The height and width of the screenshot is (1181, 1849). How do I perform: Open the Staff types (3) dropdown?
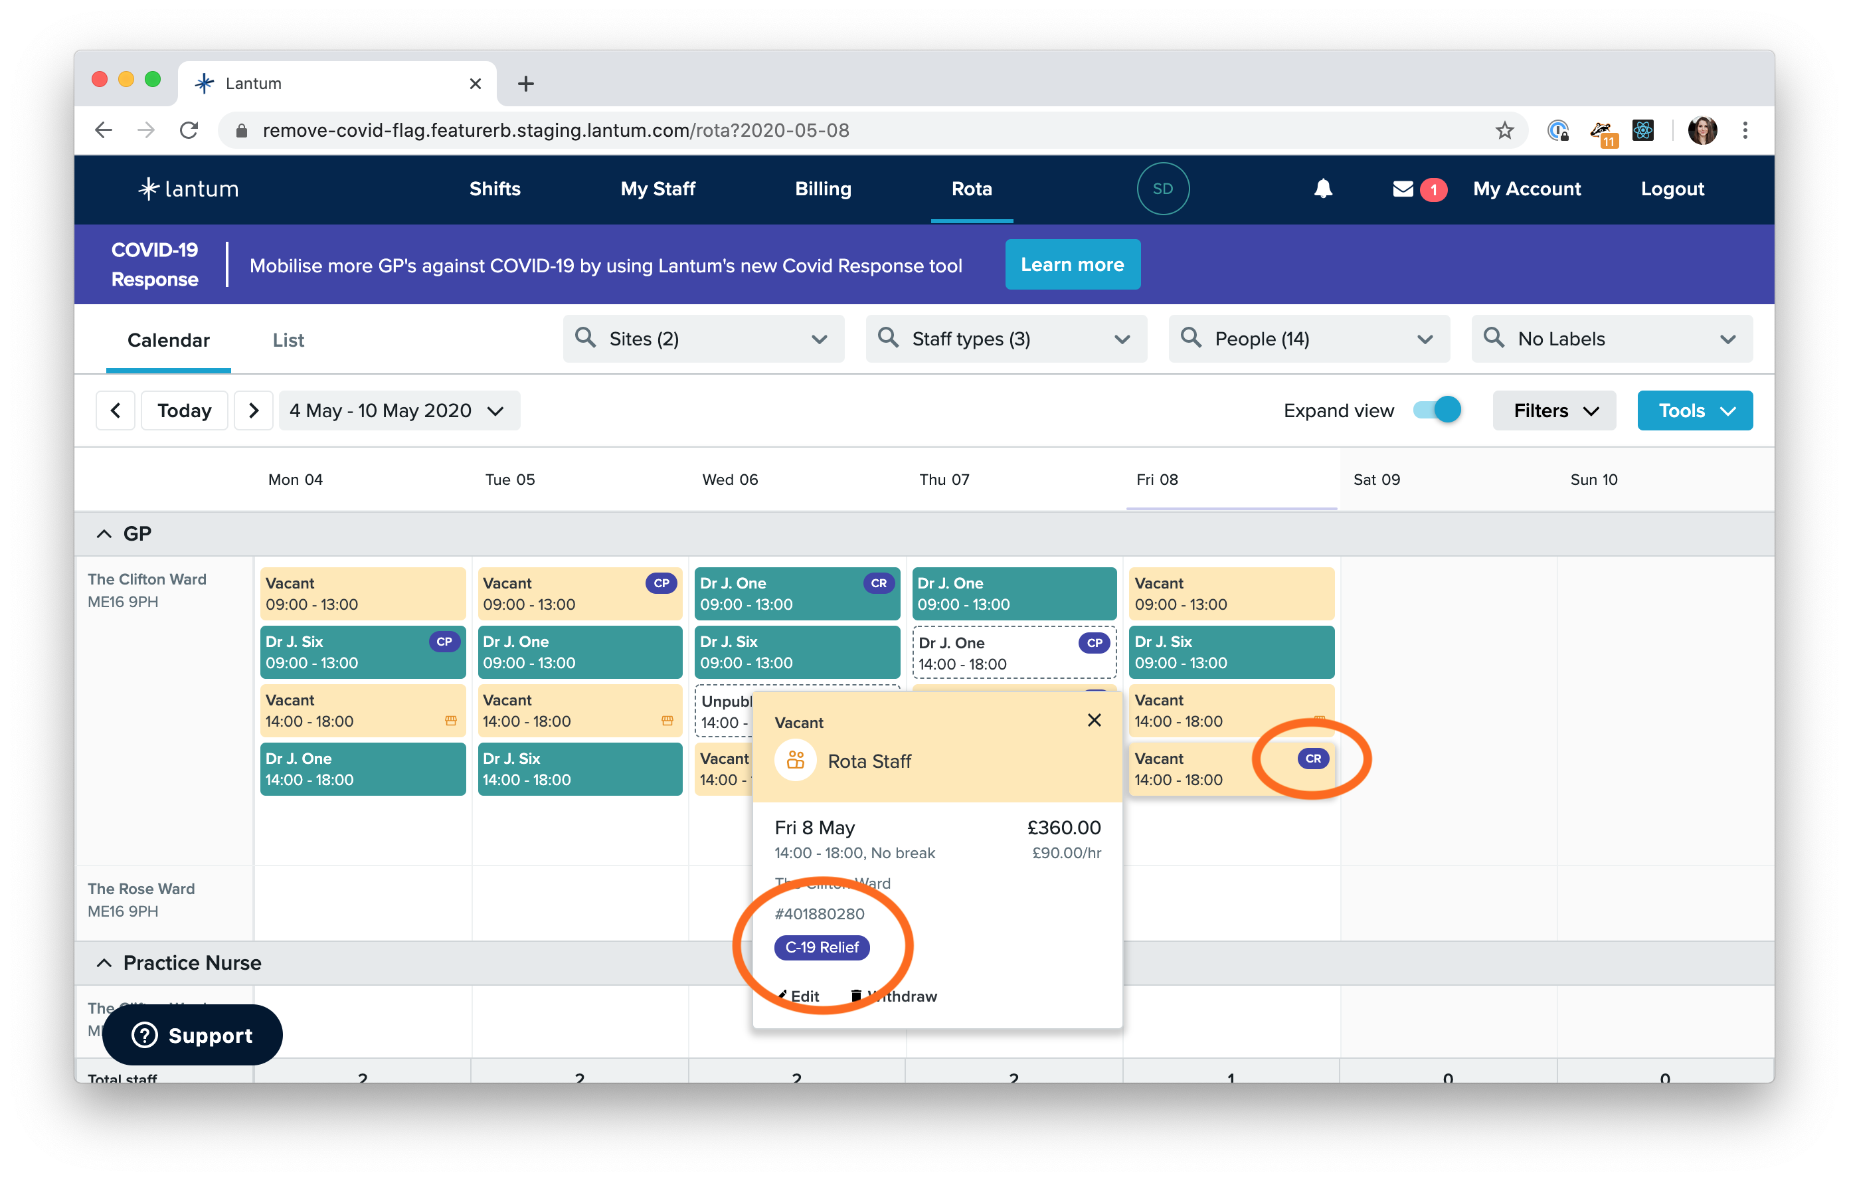1006,339
